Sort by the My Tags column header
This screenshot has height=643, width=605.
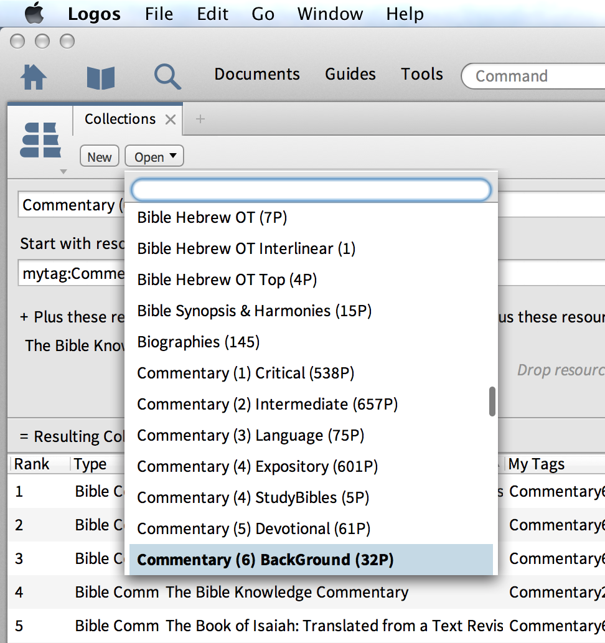tap(537, 464)
